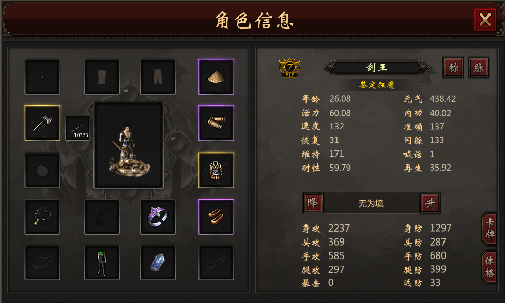The width and height of the screenshot is (505, 303).
Task: Select the green-haired costume slot
Action: (x=102, y=262)
